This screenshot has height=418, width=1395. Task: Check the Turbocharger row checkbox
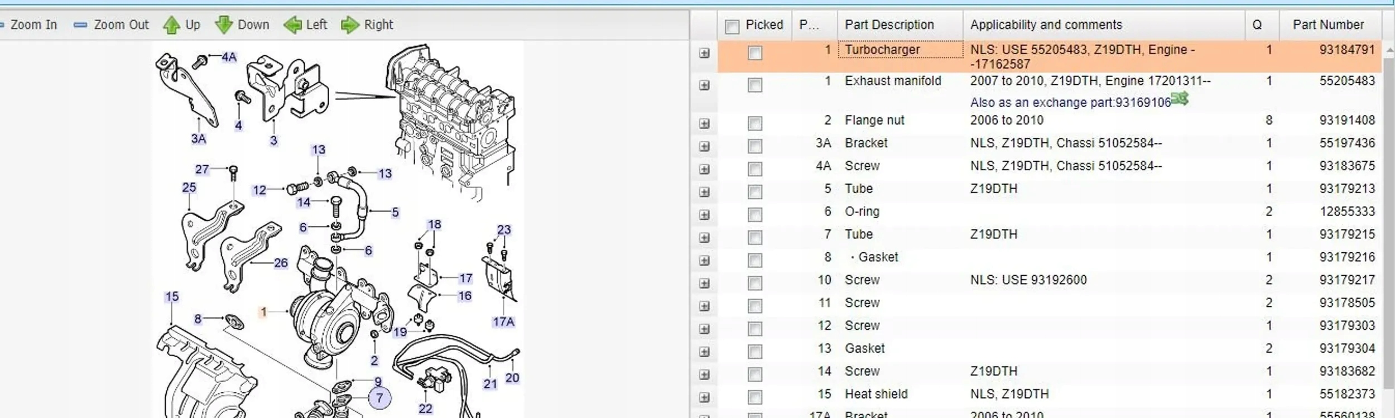coord(754,53)
